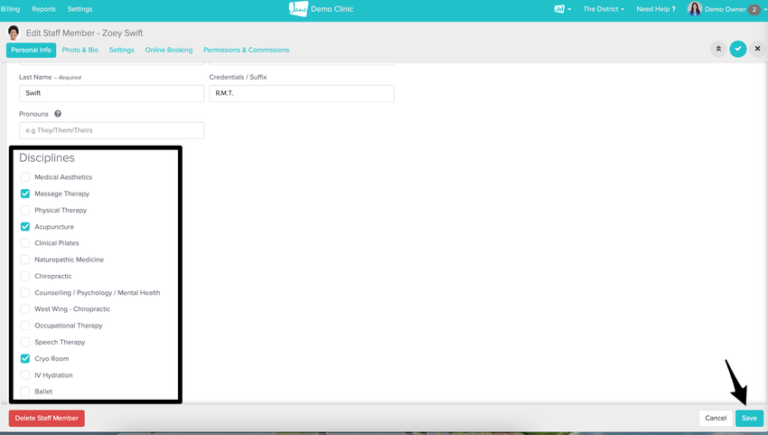768x435 pixels.
Task: Click the teal checkmark save icon
Action: (x=738, y=49)
